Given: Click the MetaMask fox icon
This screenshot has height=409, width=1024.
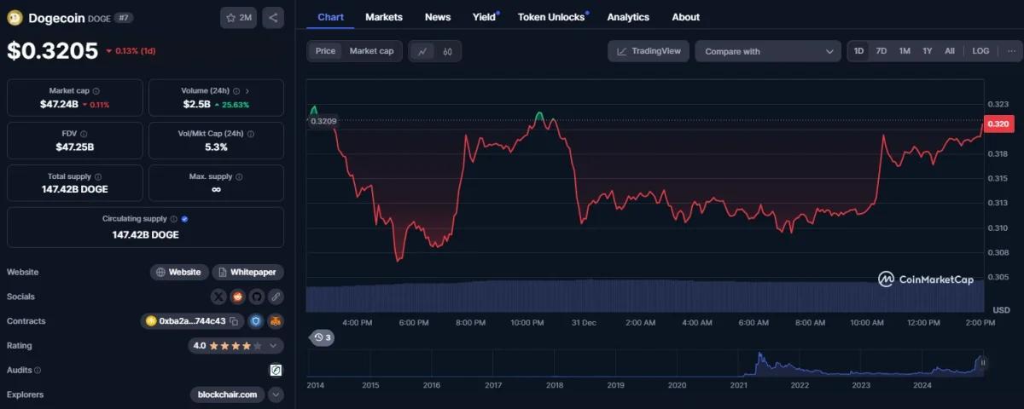Looking at the screenshot, I should (276, 321).
